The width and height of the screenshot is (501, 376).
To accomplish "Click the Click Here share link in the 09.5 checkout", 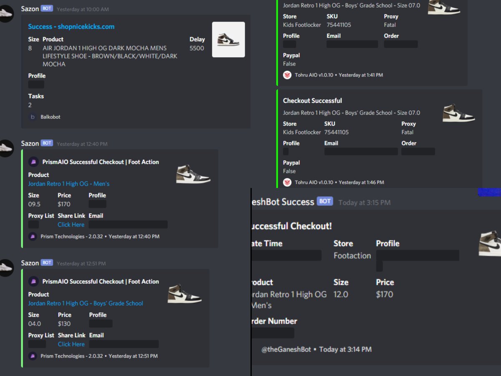I will [x=71, y=225].
